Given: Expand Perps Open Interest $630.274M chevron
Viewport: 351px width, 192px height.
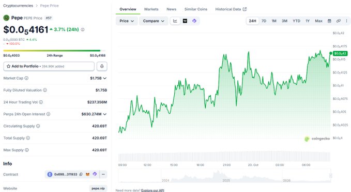Looking at the screenshot, I should click(105, 114).
